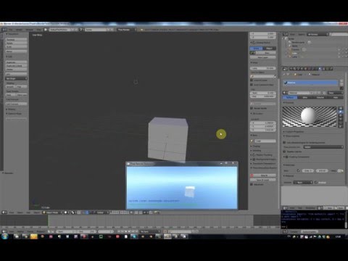The width and height of the screenshot is (348, 261).
Task: Choose flat plane material preview type icon
Action: point(341,108)
